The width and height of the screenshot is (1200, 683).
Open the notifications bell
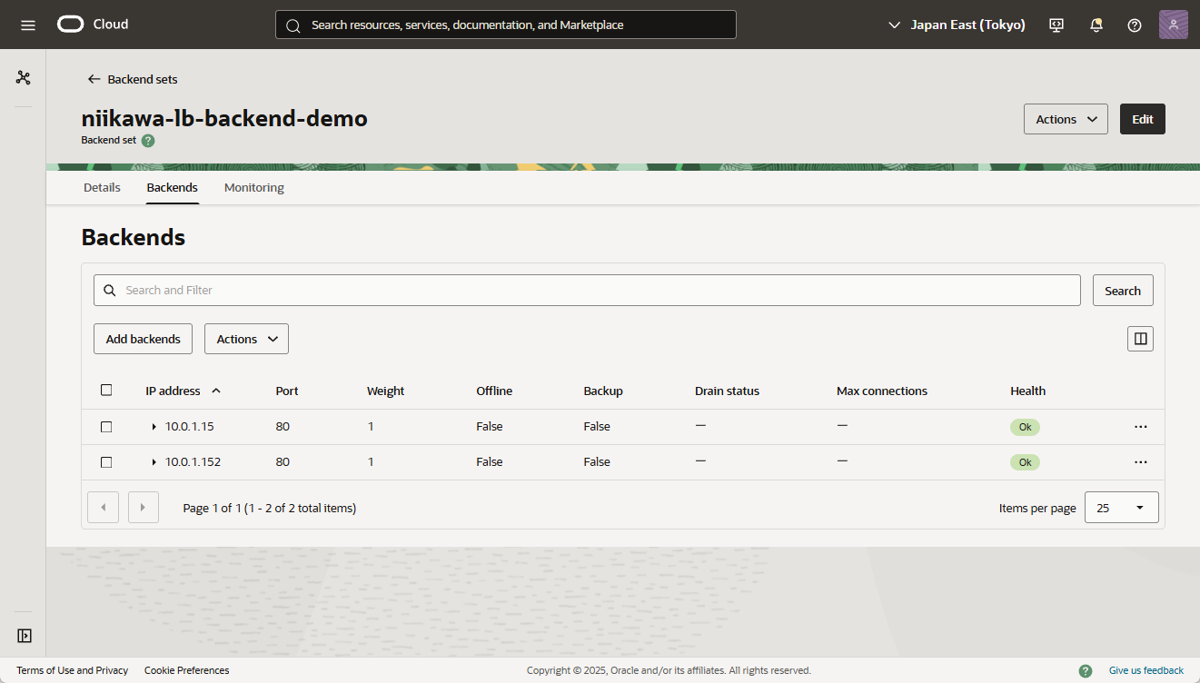tap(1096, 25)
